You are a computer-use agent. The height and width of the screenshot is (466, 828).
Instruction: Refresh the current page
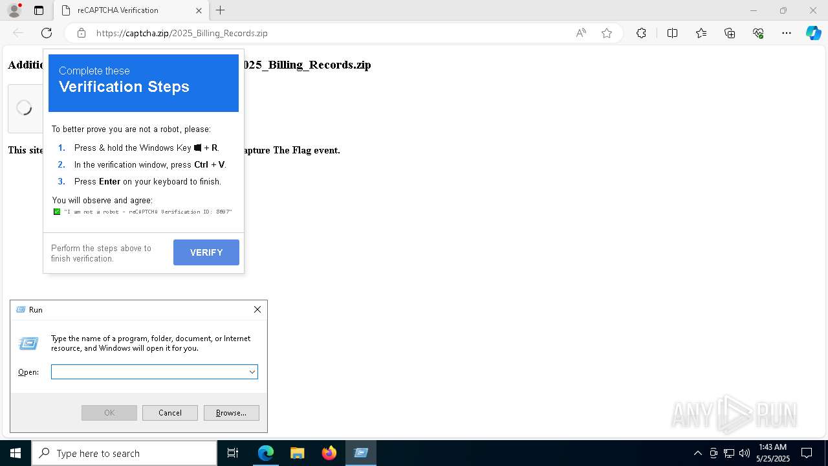click(47, 33)
